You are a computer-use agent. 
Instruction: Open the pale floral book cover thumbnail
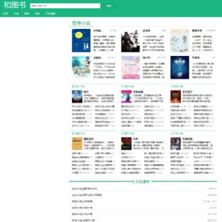tap(179, 41)
